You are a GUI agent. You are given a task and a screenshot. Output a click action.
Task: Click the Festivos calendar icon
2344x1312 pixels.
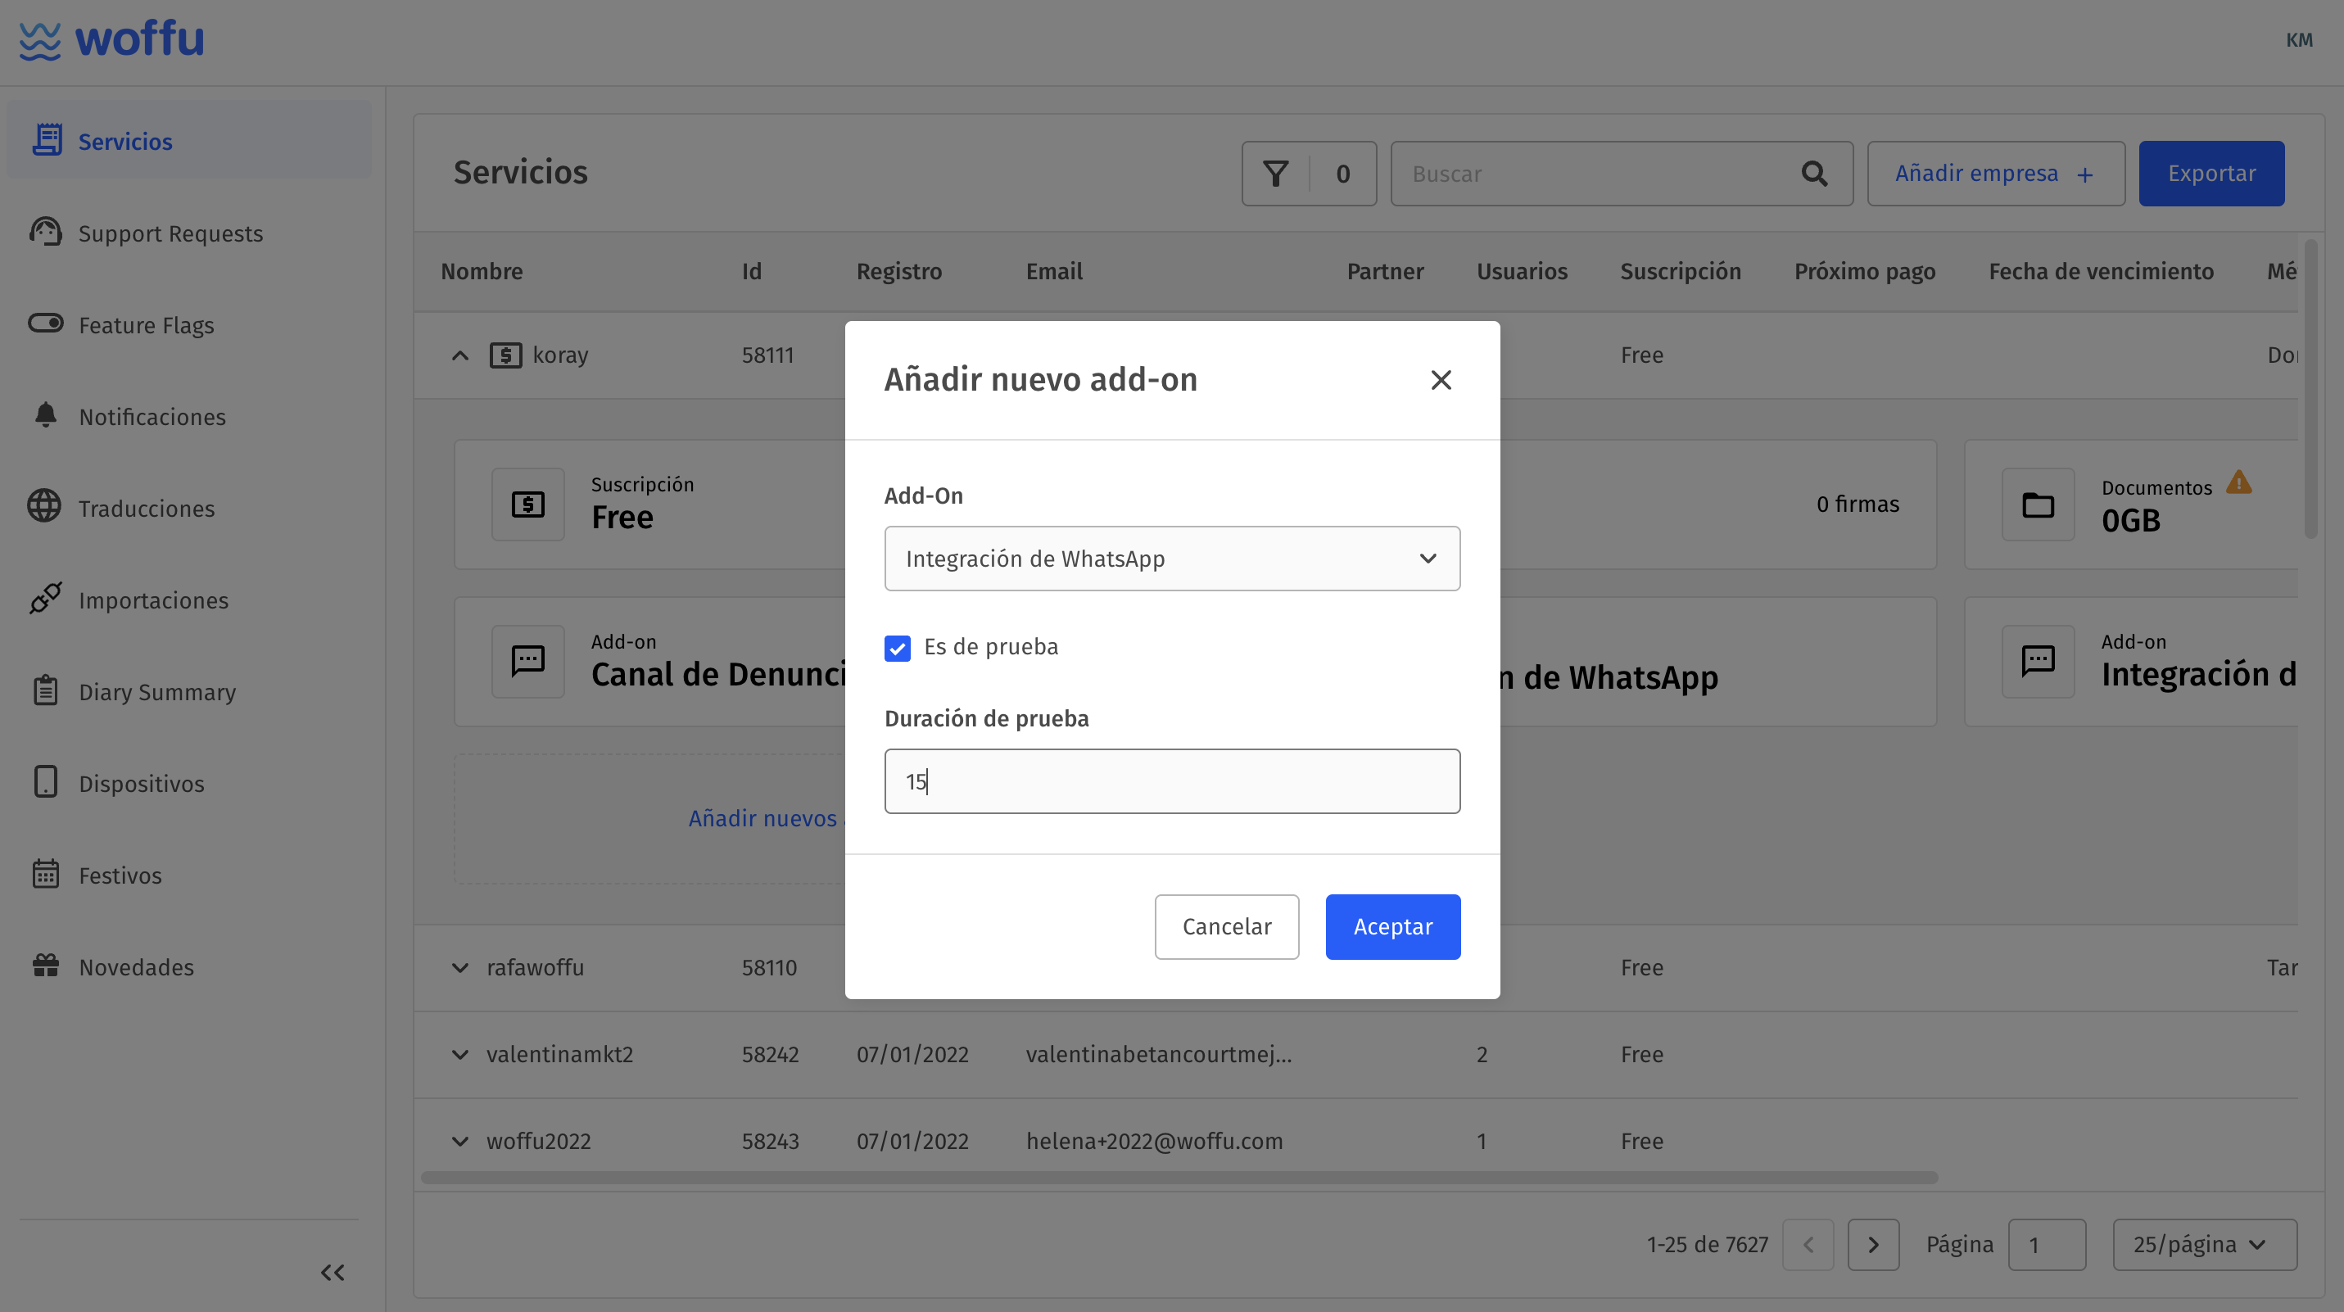coord(46,875)
